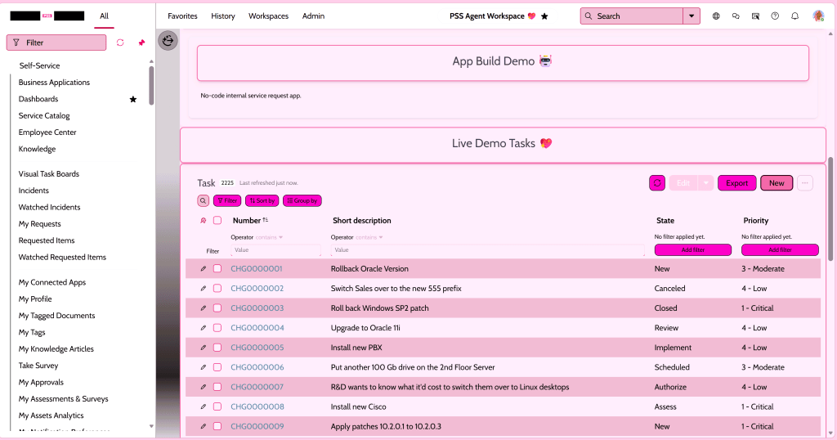Open record link CHG0000007
The width and height of the screenshot is (837, 440).
click(x=257, y=387)
